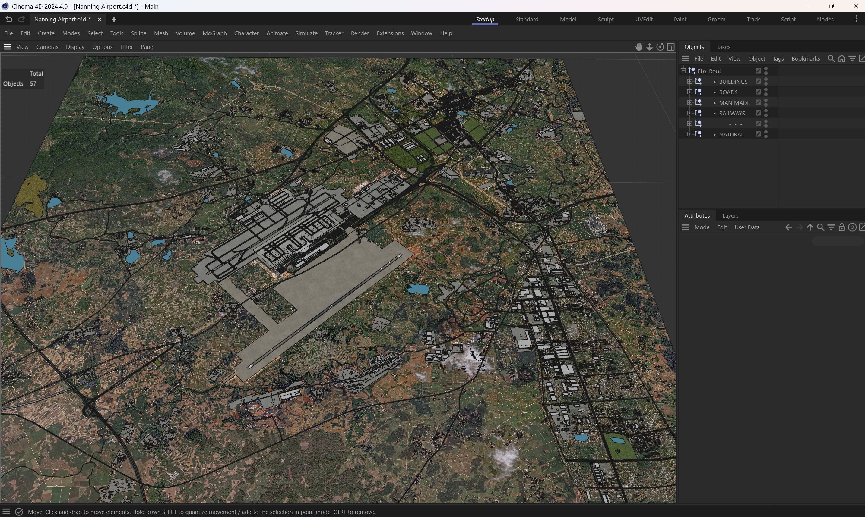
Task: Switch to the Sculpt layout tab
Action: click(x=606, y=19)
